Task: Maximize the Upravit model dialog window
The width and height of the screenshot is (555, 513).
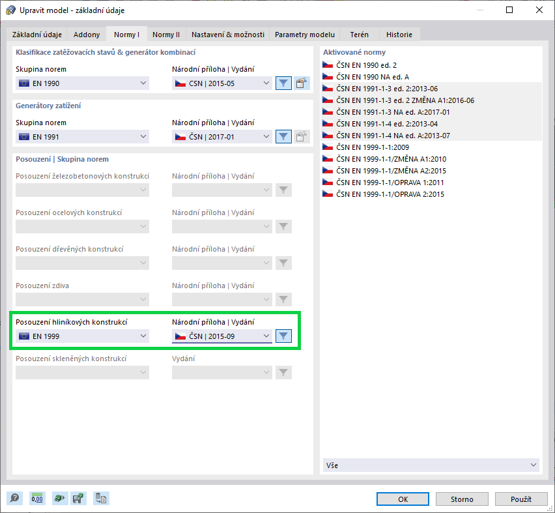Action: tap(509, 10)
